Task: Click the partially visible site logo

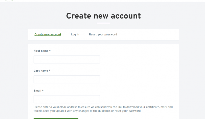Action: pyautogui.click(x=9, y=1)
